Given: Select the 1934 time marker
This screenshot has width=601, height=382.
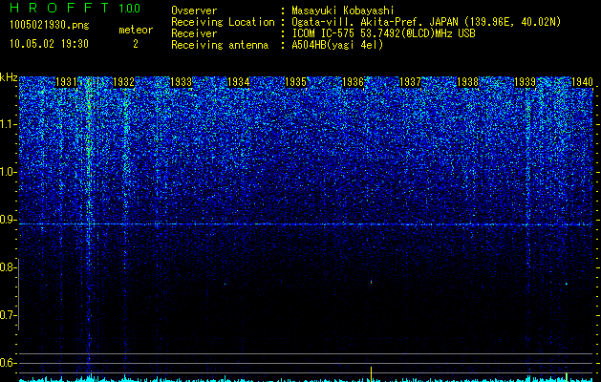Looking at the screenshot, I should [239, 82].
